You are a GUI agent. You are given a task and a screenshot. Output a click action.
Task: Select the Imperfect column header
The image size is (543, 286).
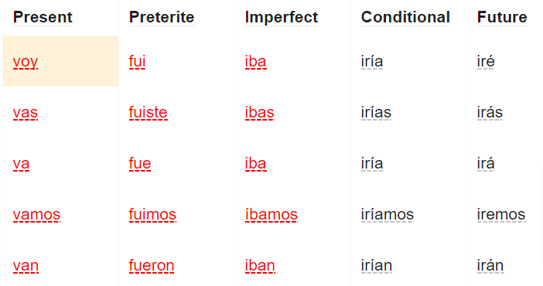coord(282,17)
